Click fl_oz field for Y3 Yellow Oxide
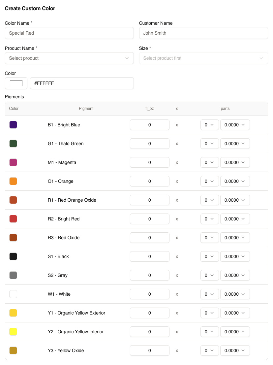The height and width of the screenshot is (365, 273). tap(149, 350)
